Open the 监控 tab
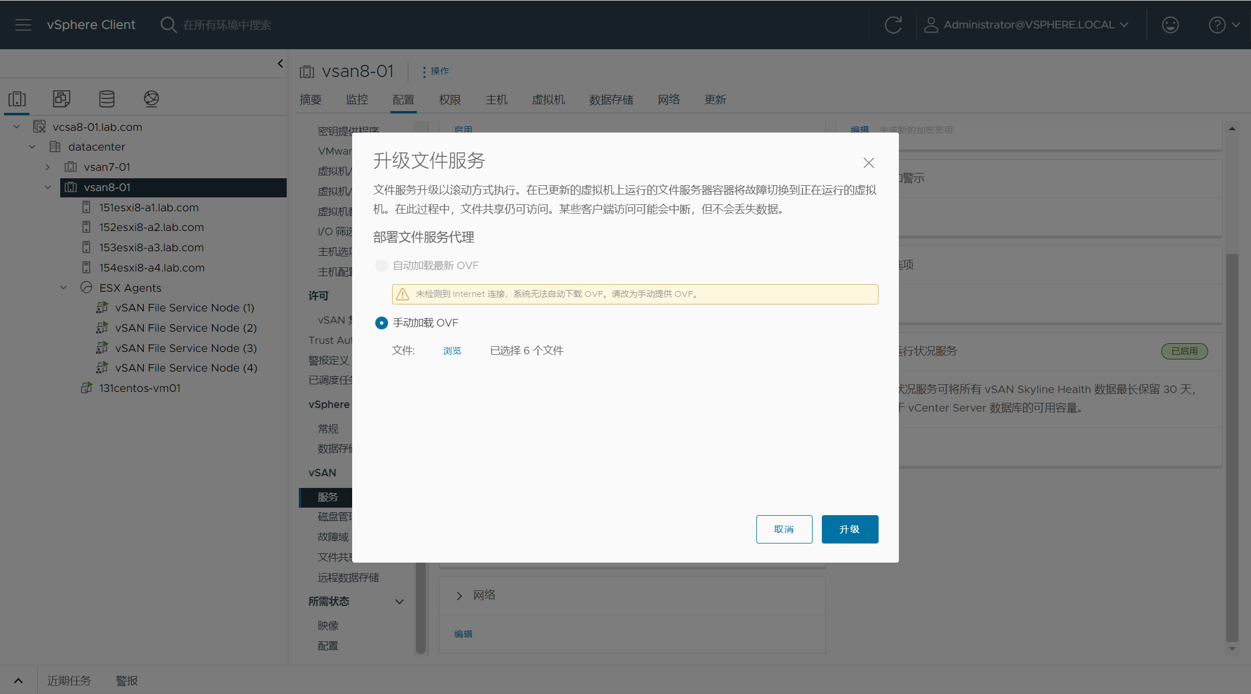 (x=357, y=100)
